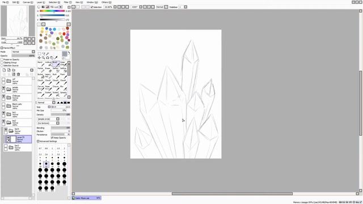Screen dimensions: 363x204
Task: Select the Hand pan tool
Action: (52, 58)
